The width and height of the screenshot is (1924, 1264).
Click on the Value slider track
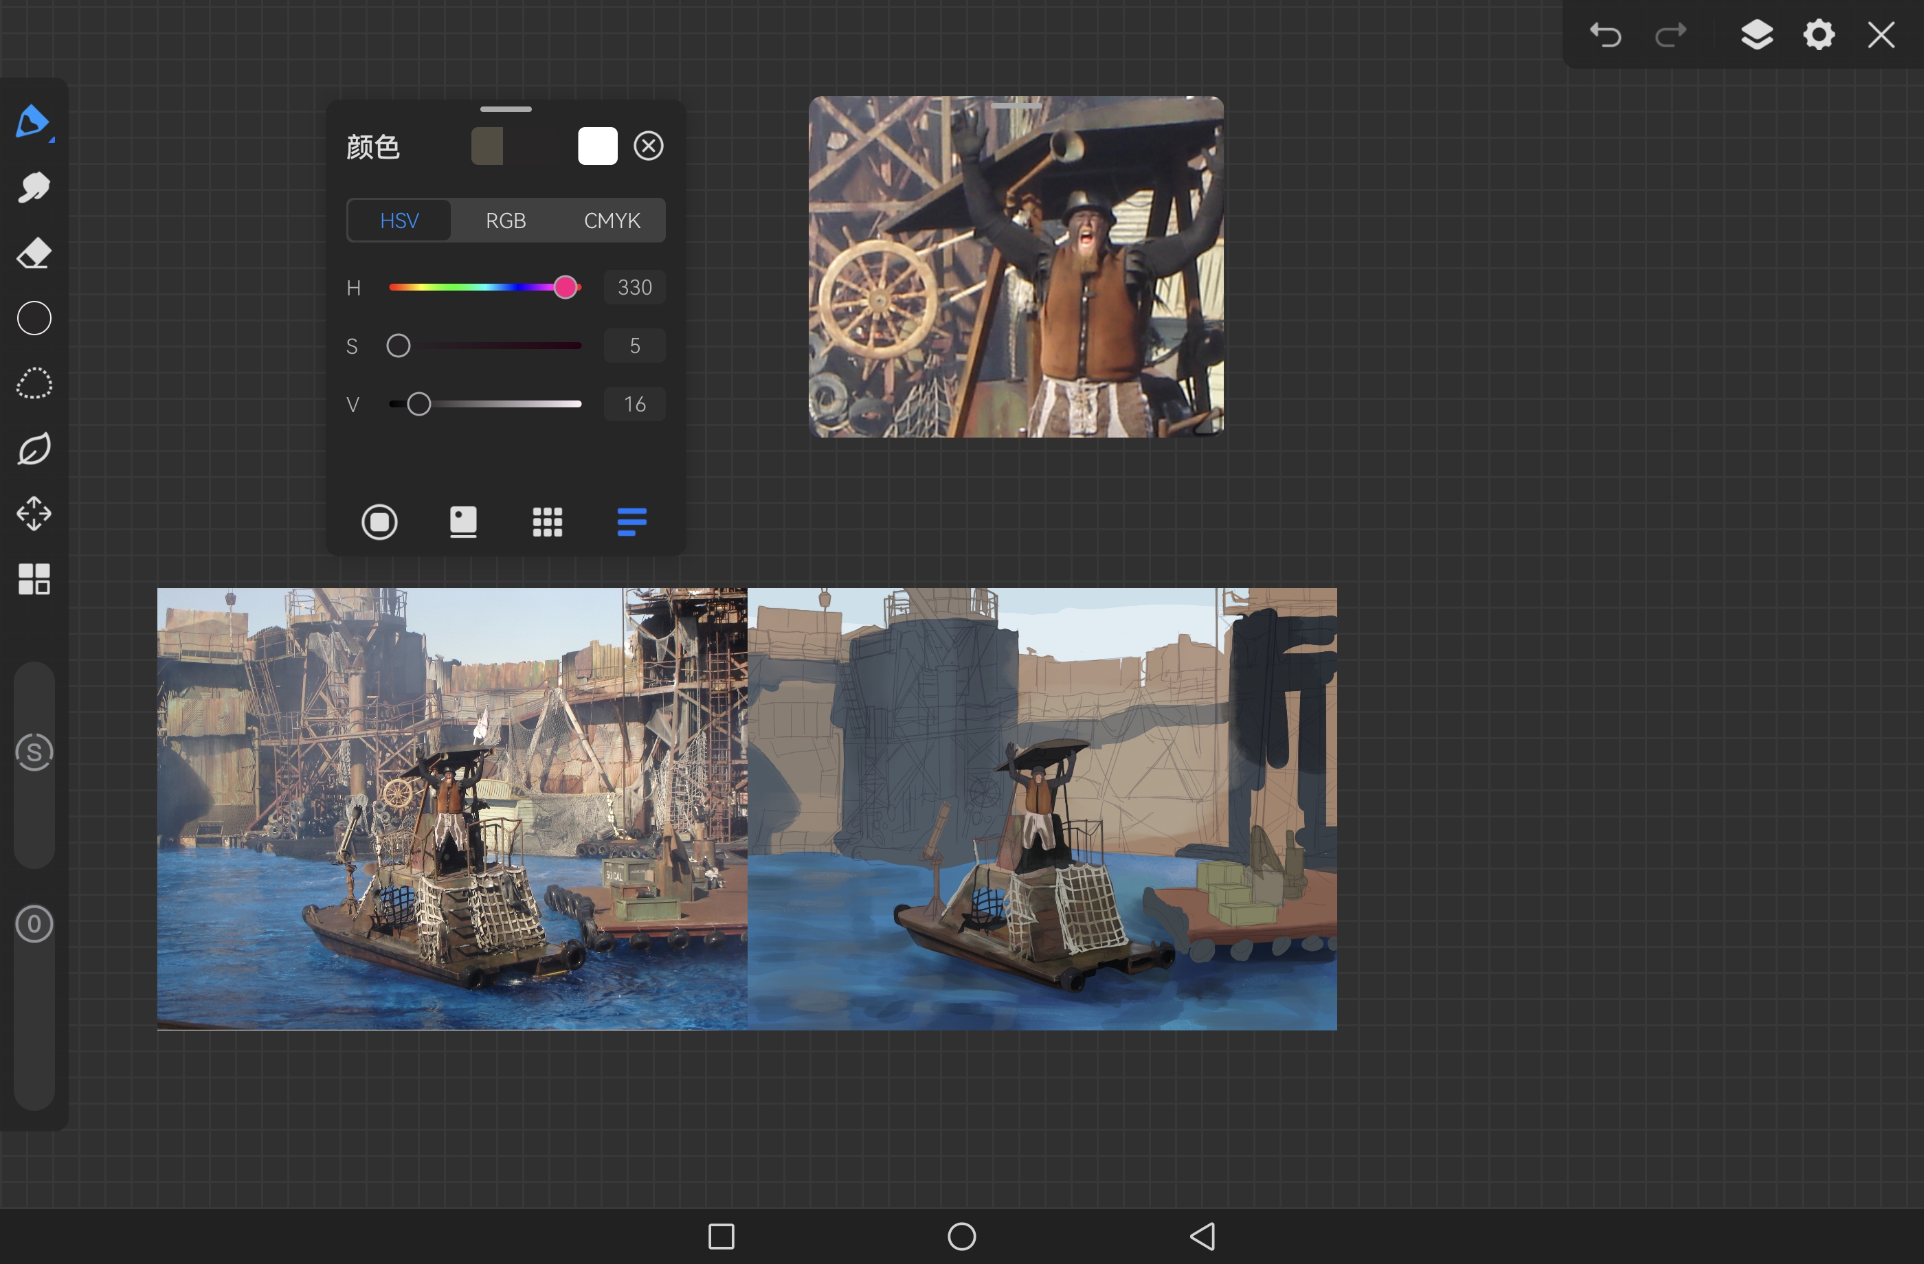coord(485,404)
